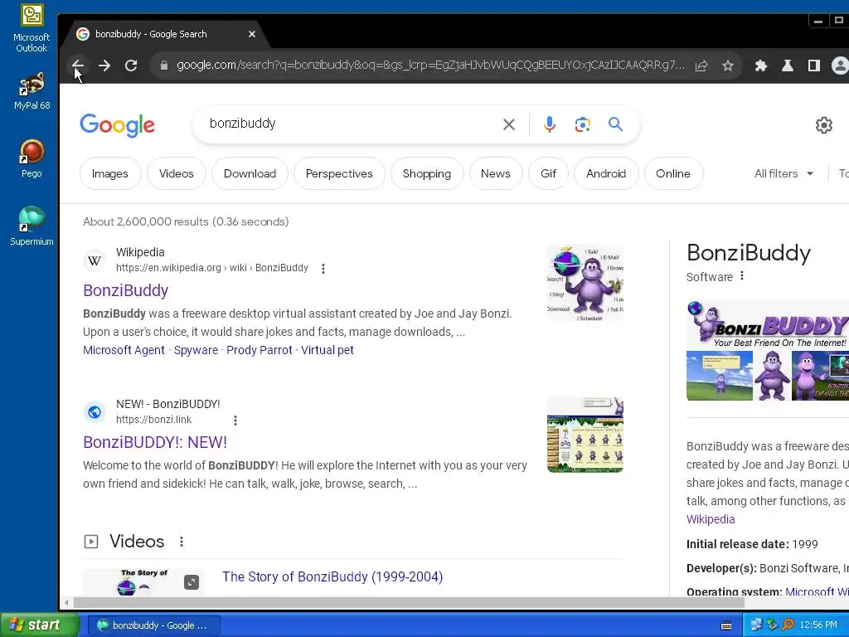849x637 pixels.
Task: Select the bonzibuddy - Google taskbar button
Action: tap(154, 625)
